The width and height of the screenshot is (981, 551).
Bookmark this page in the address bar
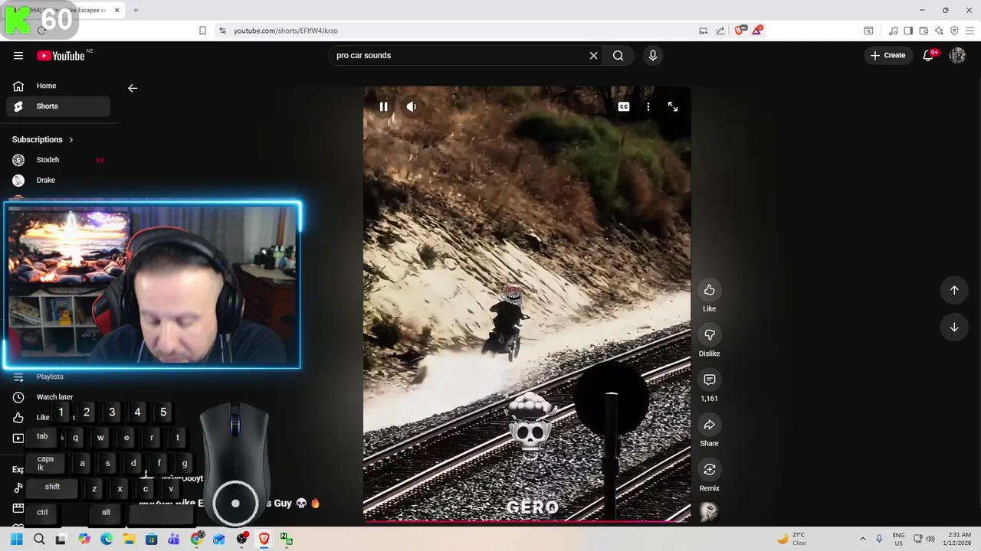[x=202, y=31]
